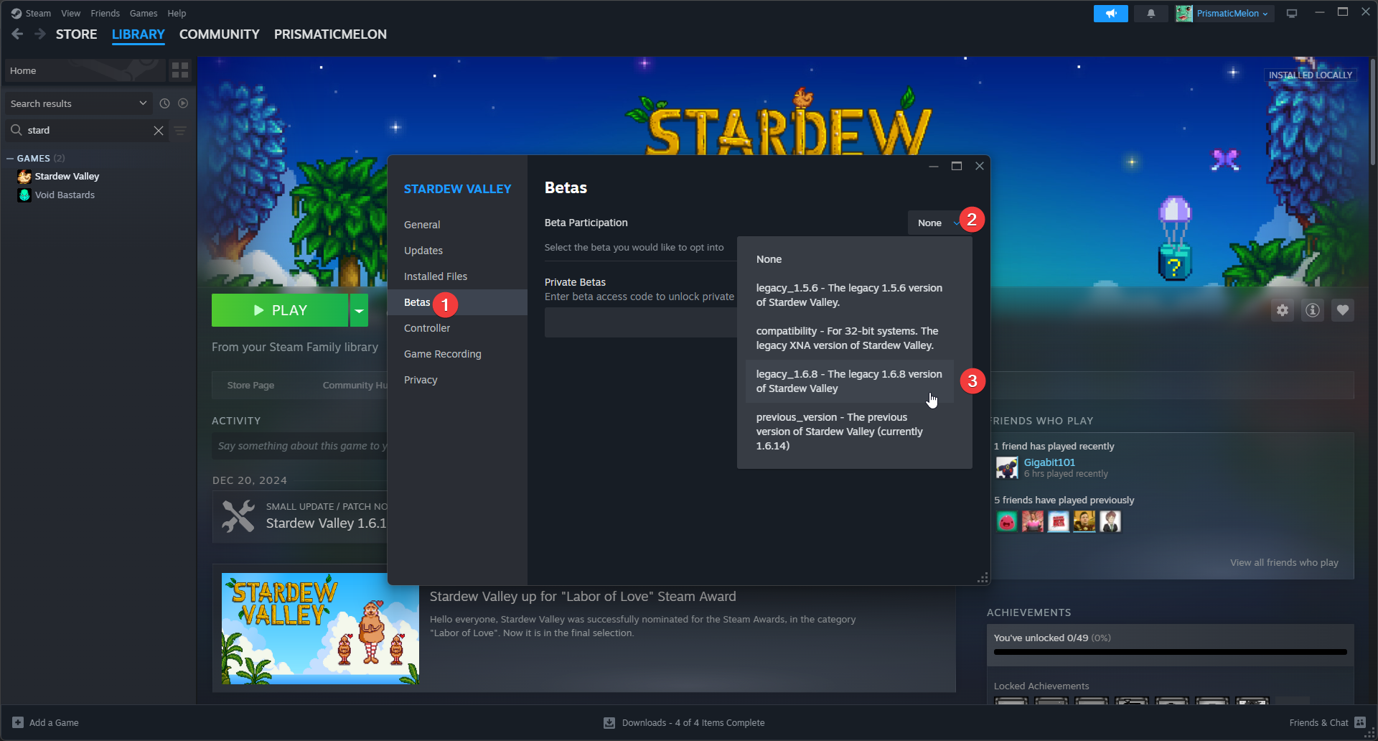Open the PrismaticMelon account dropdown
Image resolution: width=1378 pixels, height=741 pixels.
(1224, 14)
